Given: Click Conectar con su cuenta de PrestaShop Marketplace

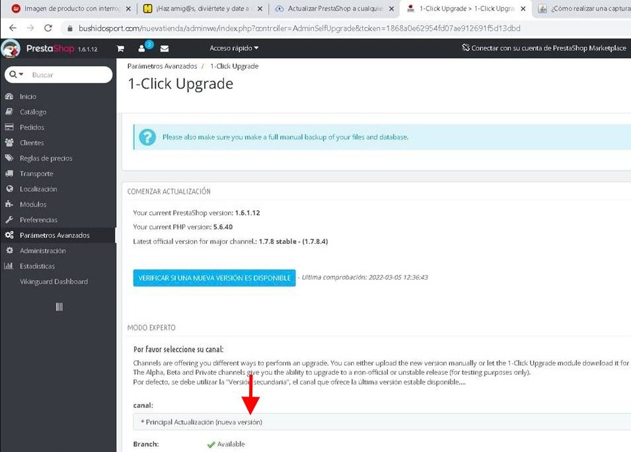Looking at the screenshot, I should click(x=544, y=48).
